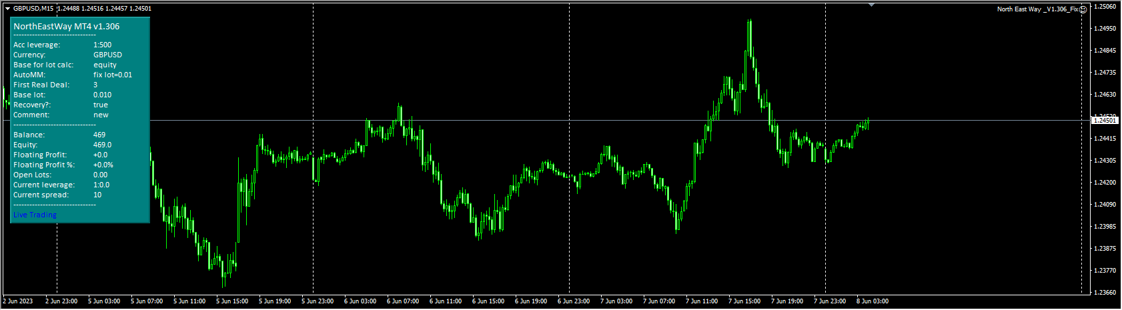
Task: Click the 1.24305 price axis label
Action: [x=1106, y=161]
